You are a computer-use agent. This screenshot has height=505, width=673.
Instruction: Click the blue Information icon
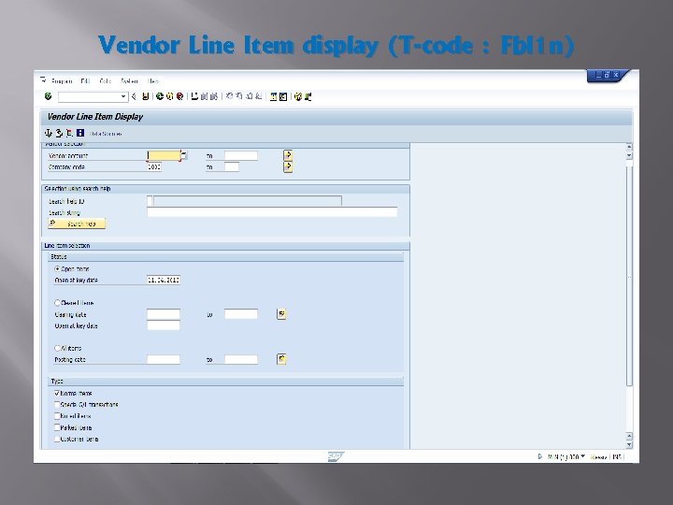tap(80, 133)
